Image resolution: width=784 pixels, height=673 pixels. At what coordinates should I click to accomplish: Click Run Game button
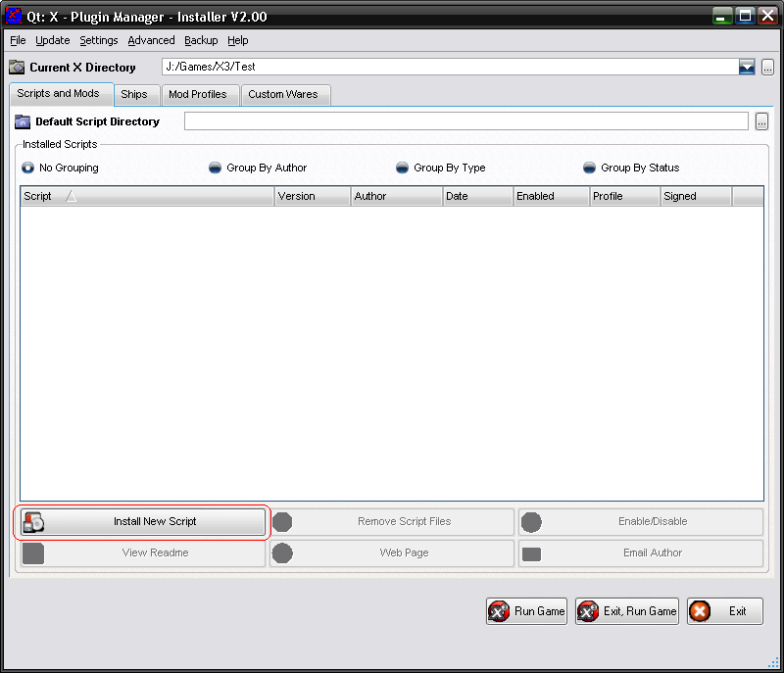526,611
